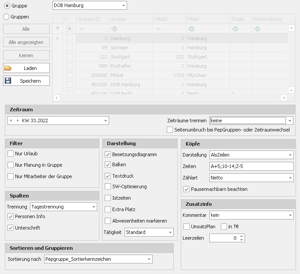Select the Gruppen radio button
This screenshot has height=274, width=300.
[6, 17]
